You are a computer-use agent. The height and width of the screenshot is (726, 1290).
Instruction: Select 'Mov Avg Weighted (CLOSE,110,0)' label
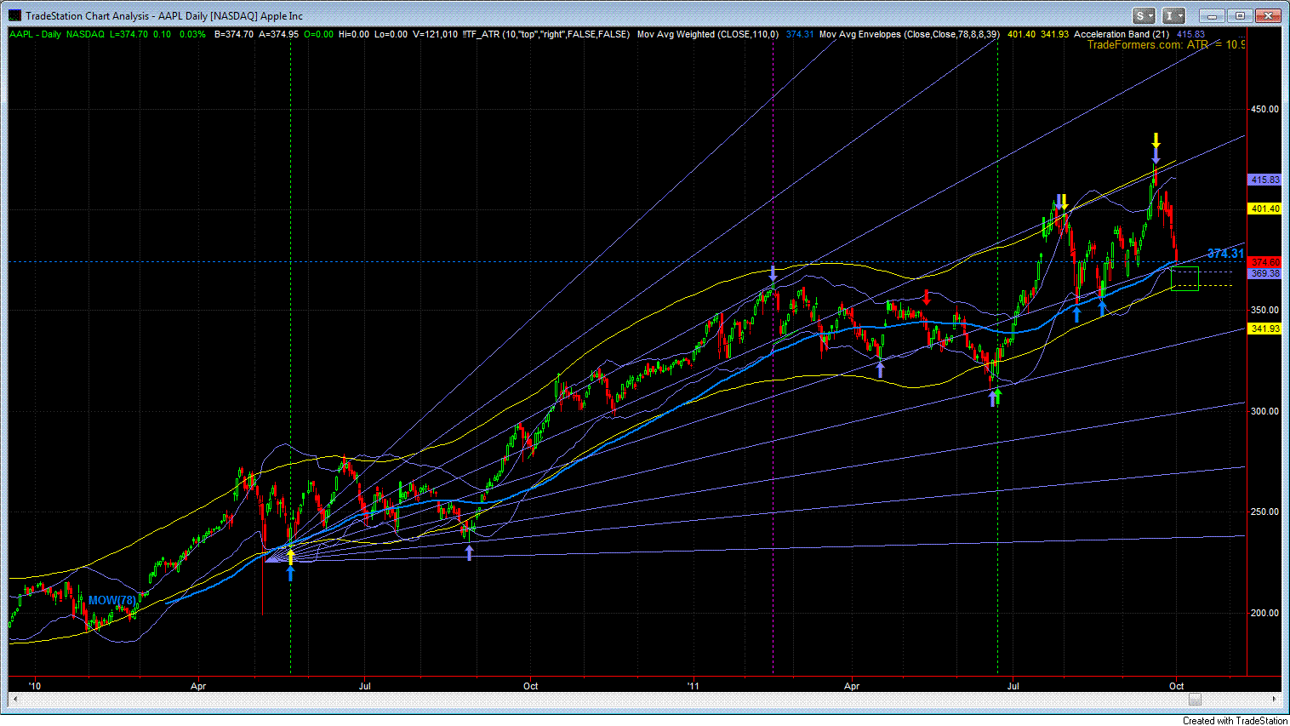coord(707,34)
